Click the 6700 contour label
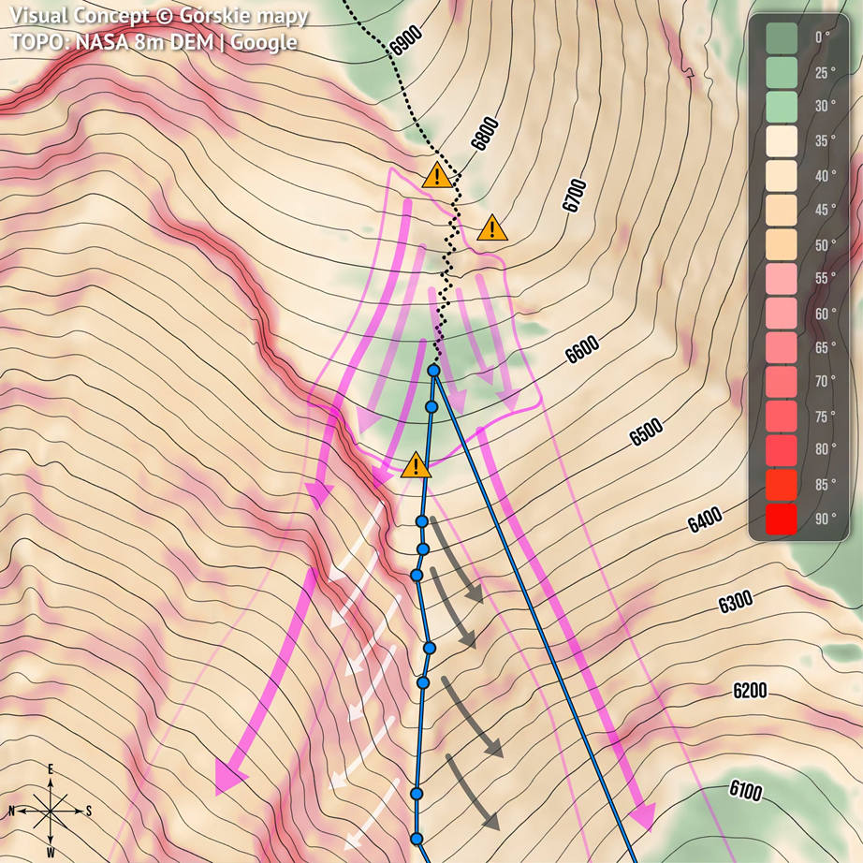This screenshot has height=863, width=863. (x=575, y=196)
